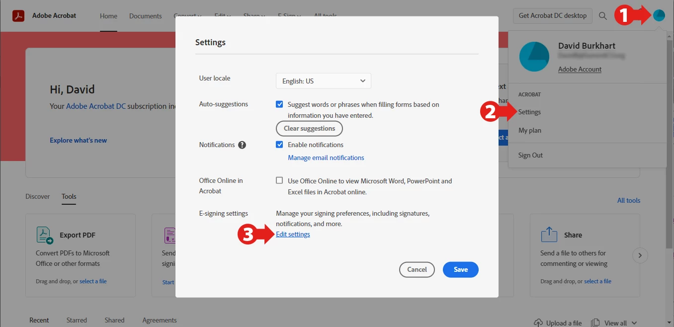Click the Cancel button

[417, 269]
